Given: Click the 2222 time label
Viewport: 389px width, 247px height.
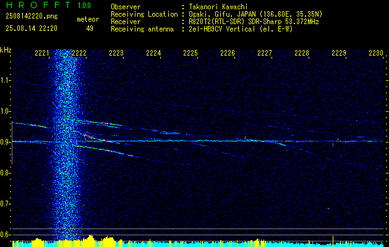Looking at the screenshot, I should point(79,53).
